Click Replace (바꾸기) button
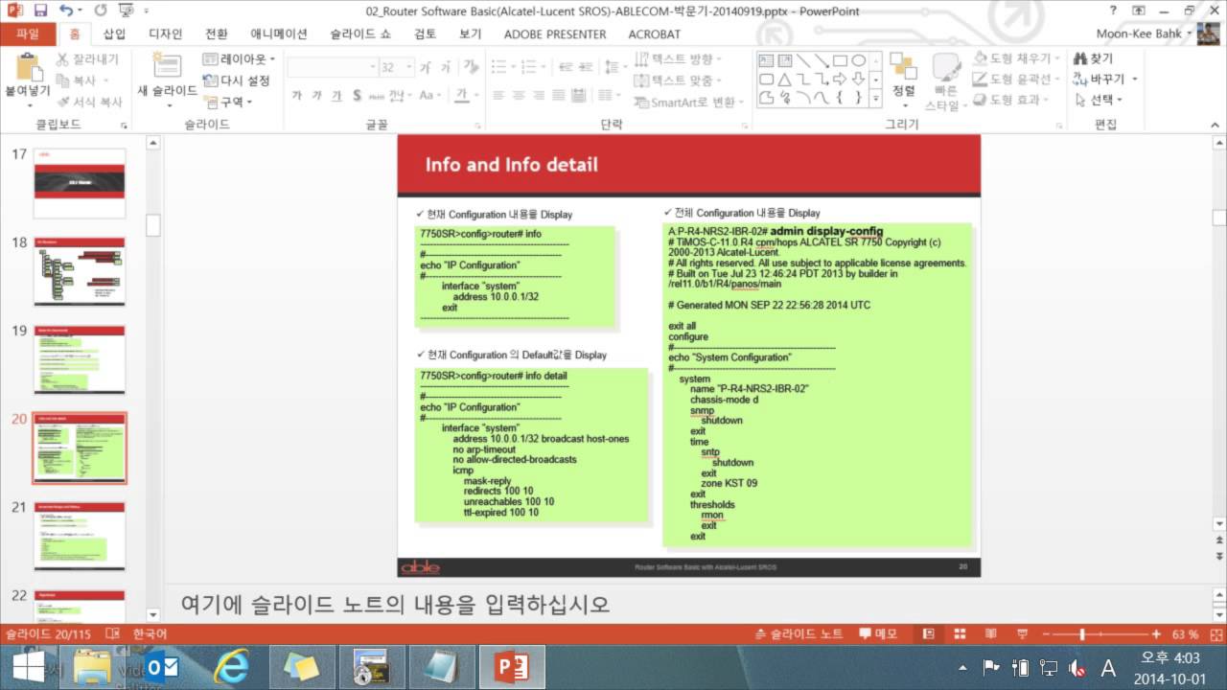1227x690 pixels. coord(1106,80)
